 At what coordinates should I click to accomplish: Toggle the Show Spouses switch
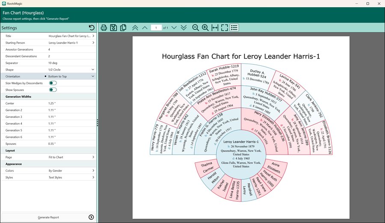(53, 90)
